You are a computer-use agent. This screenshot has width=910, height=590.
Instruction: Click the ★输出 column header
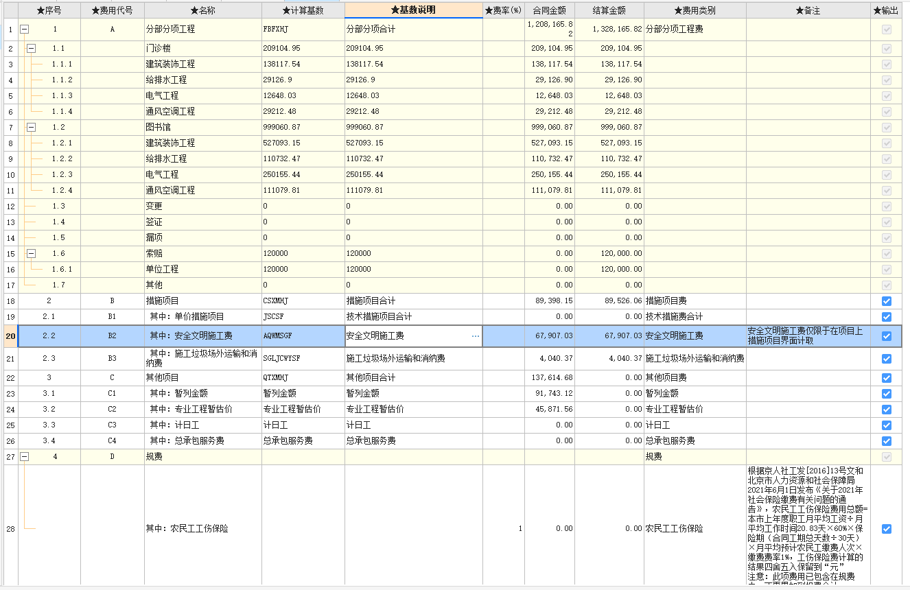[886, 10]
